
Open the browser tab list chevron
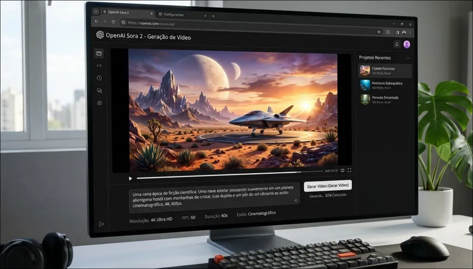[96, 12]
